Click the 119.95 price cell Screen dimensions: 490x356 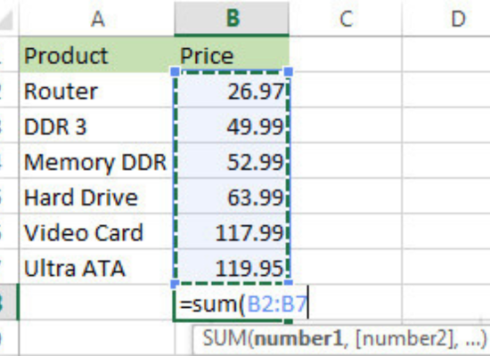pyautogui.click(x=232, y=267)
